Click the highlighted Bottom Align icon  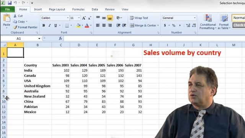coord(110,18)
